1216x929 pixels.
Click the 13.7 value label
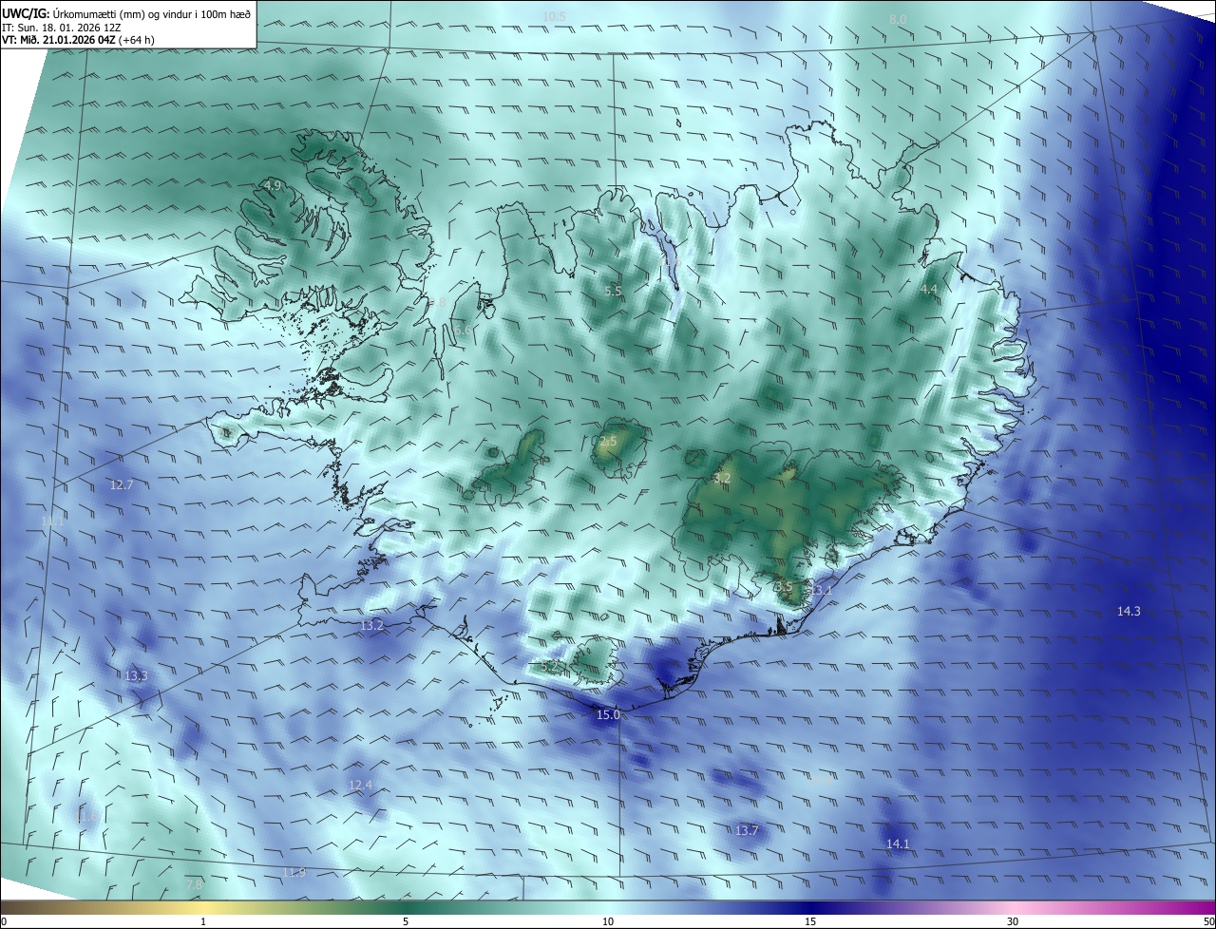tap(747, 830)
